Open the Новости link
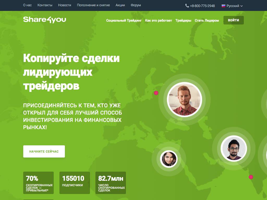Image resolution: width=267 pixels, height=200 pixels. pyautogui.click(x=65, y=5)
